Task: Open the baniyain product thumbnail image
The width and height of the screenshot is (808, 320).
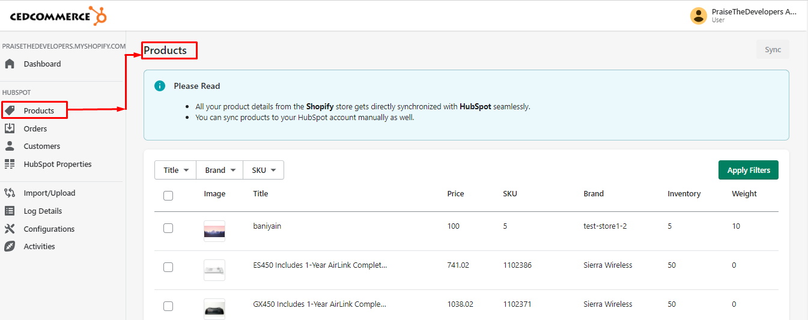Action: click(214, 231)
